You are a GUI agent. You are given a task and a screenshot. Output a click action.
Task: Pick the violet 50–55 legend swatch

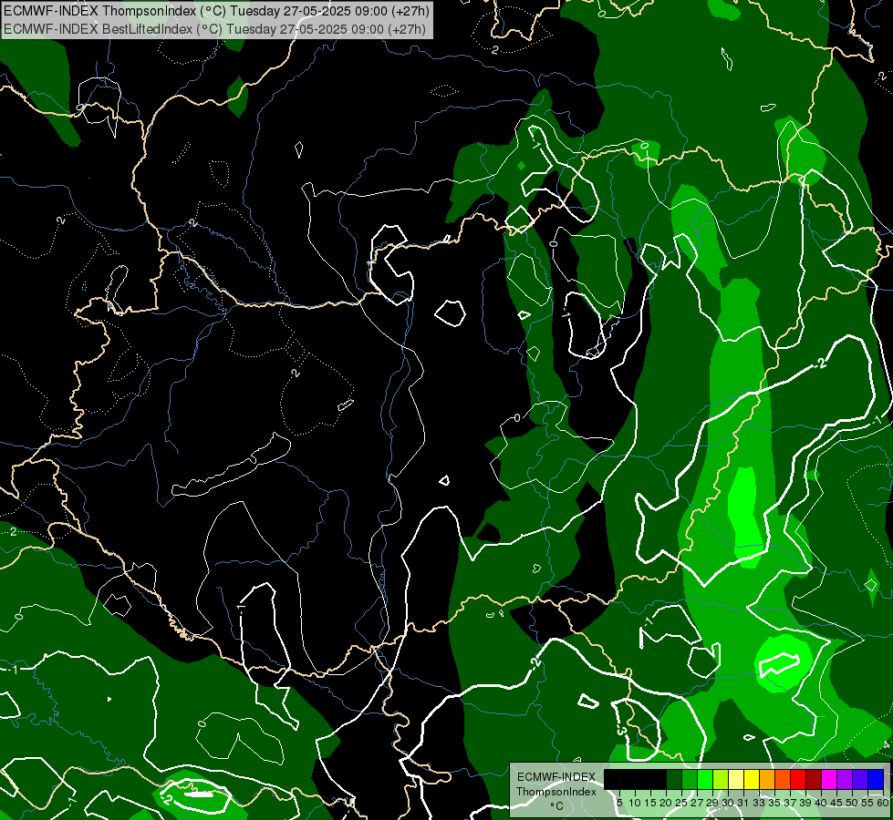coord(859,779)
